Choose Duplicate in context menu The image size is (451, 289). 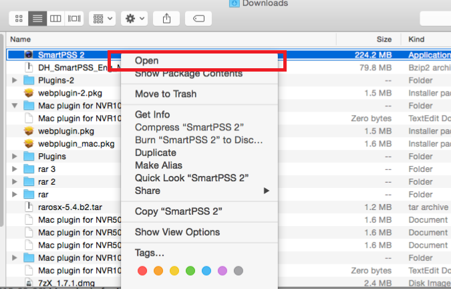tap(199, 153)
